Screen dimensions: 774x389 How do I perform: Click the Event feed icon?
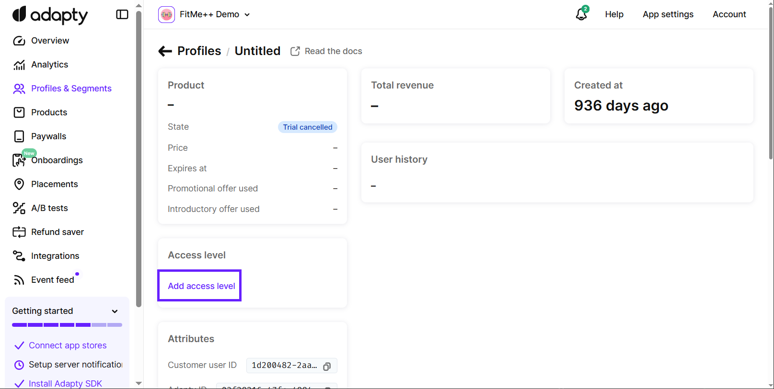coord(19,280)
